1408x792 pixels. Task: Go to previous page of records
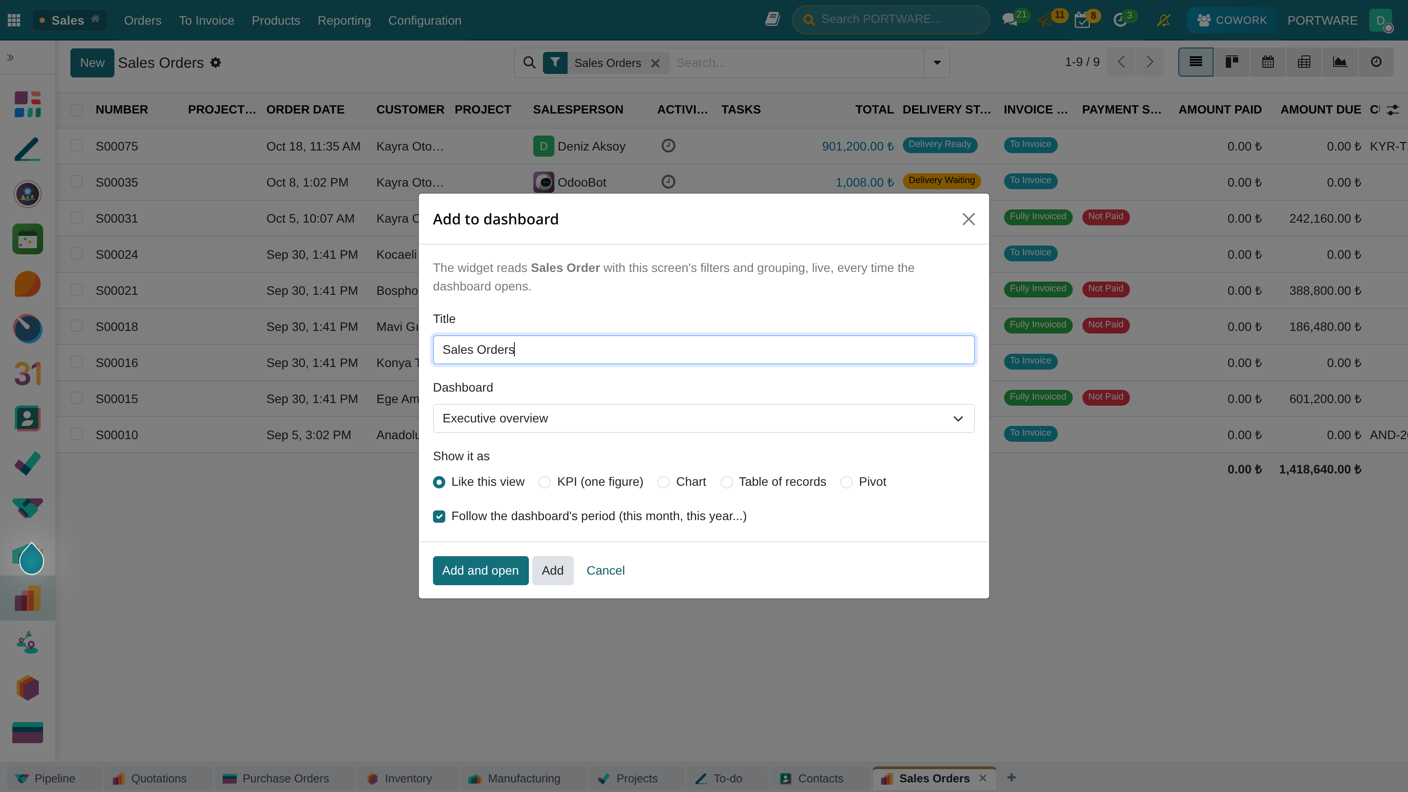coord(1121,62)
